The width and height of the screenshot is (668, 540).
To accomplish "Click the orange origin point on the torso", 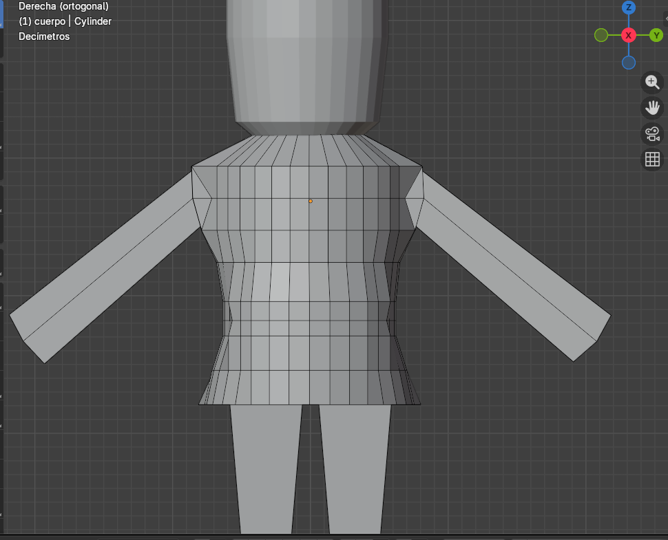I will pyautogui.click(x=310, y=201).
